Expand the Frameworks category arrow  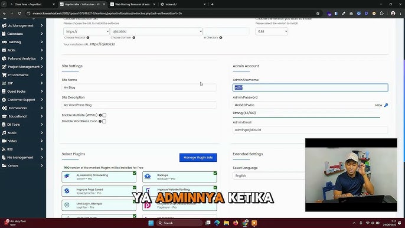pos(42,108)
